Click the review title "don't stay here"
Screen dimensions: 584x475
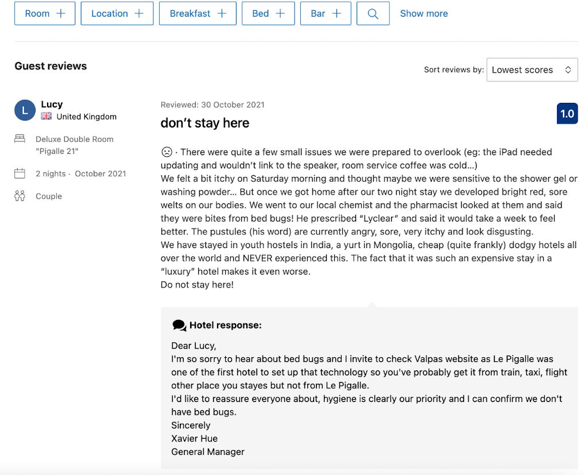205,123
